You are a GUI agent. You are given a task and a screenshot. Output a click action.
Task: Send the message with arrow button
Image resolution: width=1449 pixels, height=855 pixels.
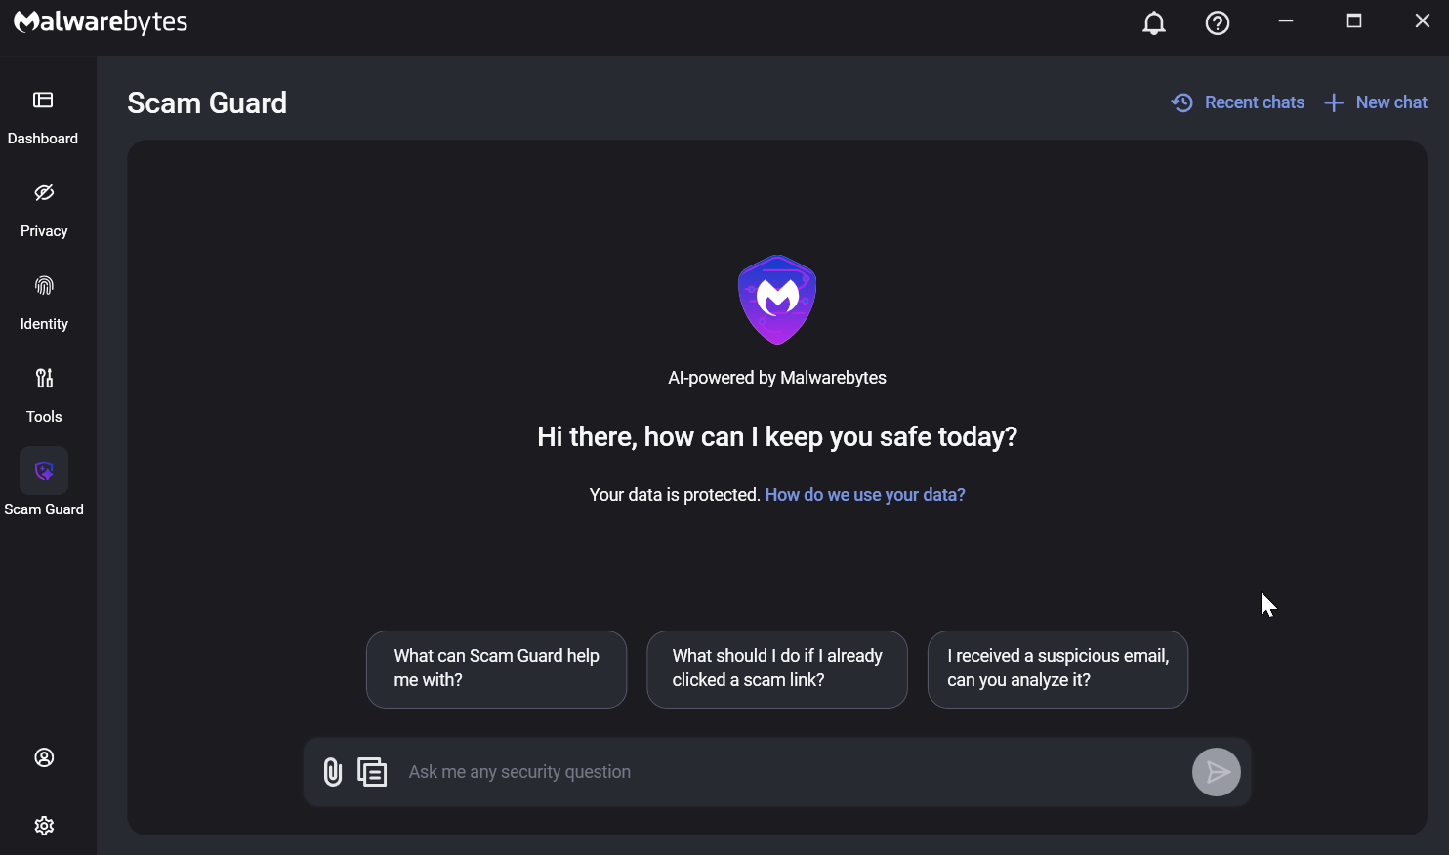coord(1217,772)
